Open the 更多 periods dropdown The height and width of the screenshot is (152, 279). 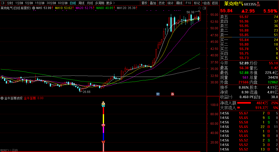tap(110, 3)
